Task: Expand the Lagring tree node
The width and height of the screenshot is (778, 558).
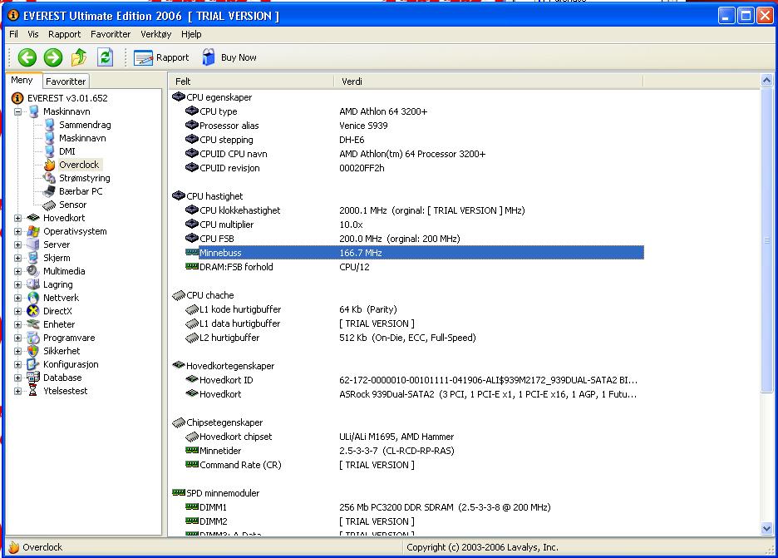Action: (17, 285)
